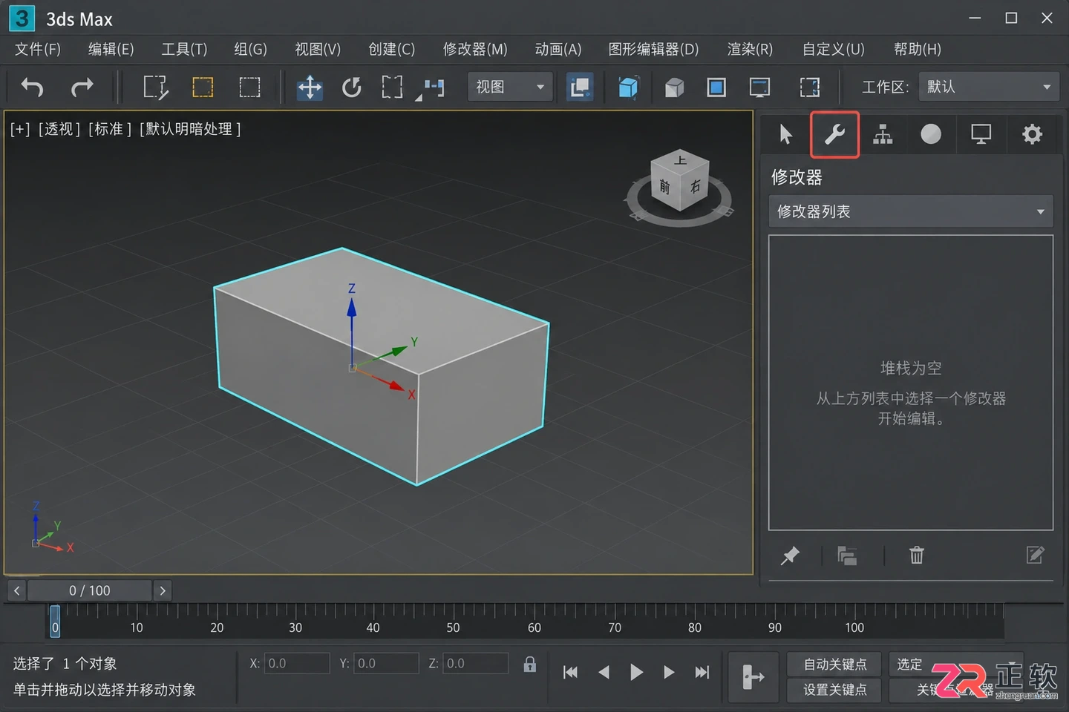This screenshot has width=1069, height=712.
Task: Toggle pin stack in modifier panel
Action: (x=790, y=555)
